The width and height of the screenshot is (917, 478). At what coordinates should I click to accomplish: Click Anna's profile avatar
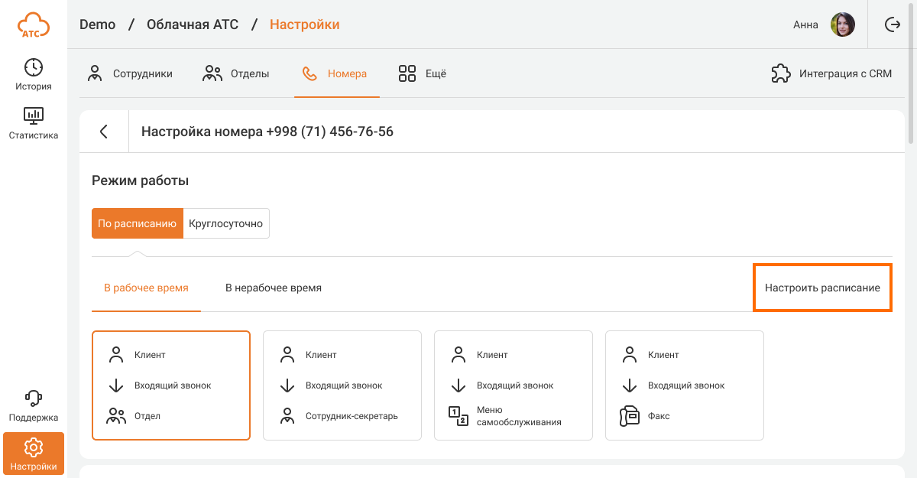point(842,24)
